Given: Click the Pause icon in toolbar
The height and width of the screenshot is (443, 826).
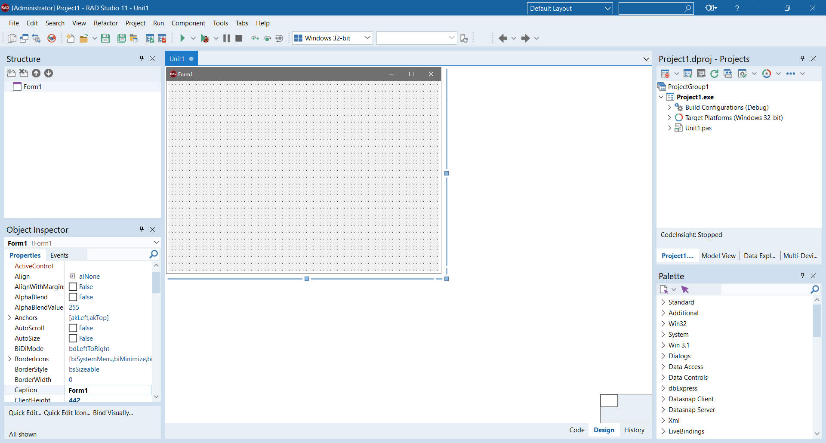Looking at the screenshot, I should click(227, 38).
